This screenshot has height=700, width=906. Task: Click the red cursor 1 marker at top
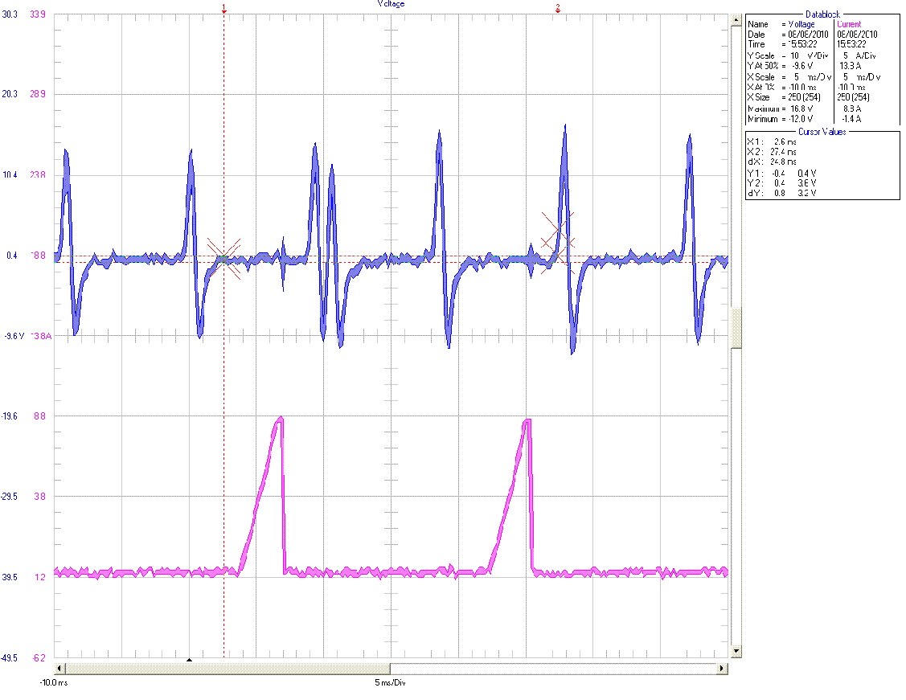click(223, 7)
